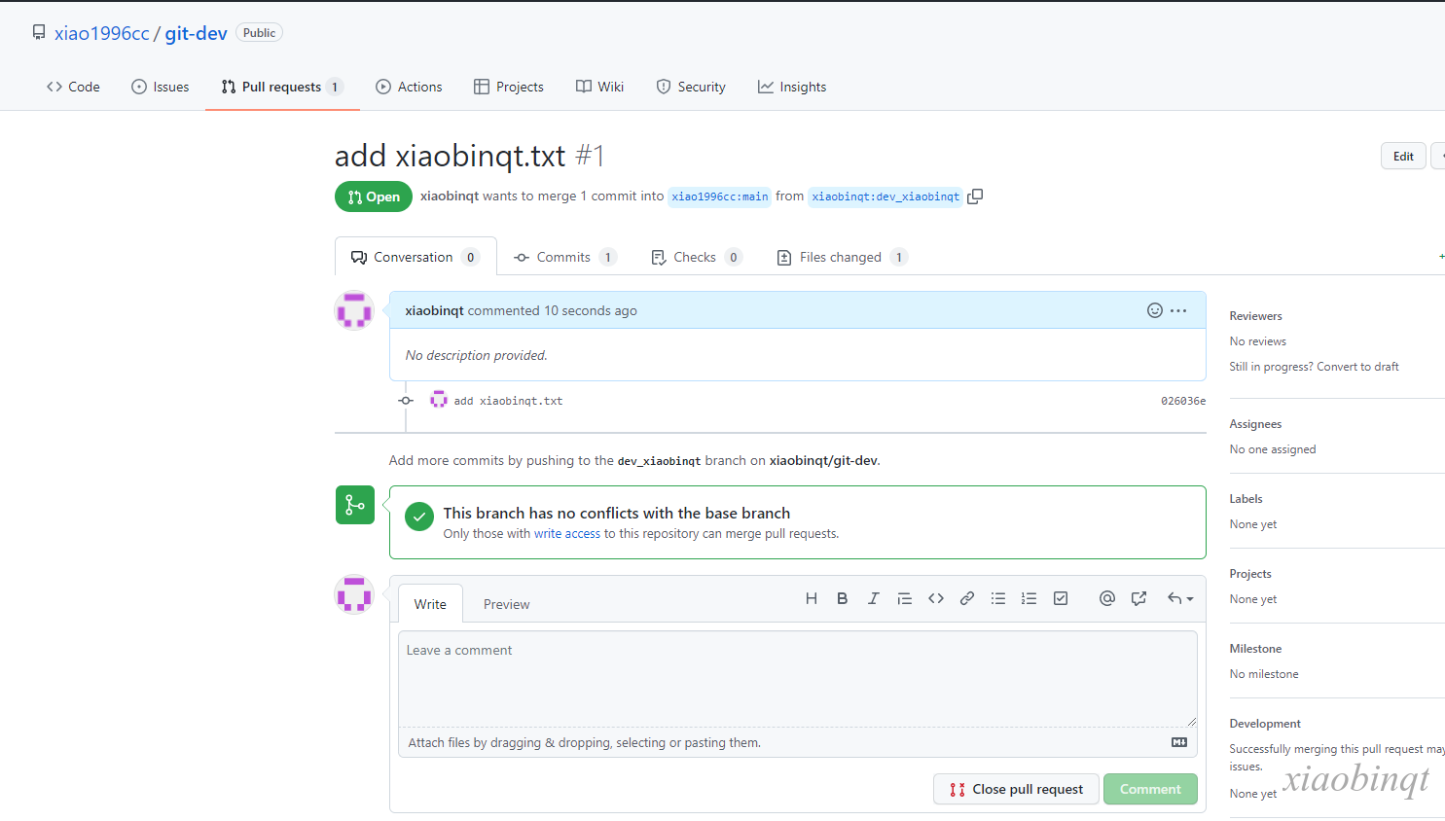Viewport: 1445px width, 821px height.
Task: Open the Code tab
Action: pos(73,87)
